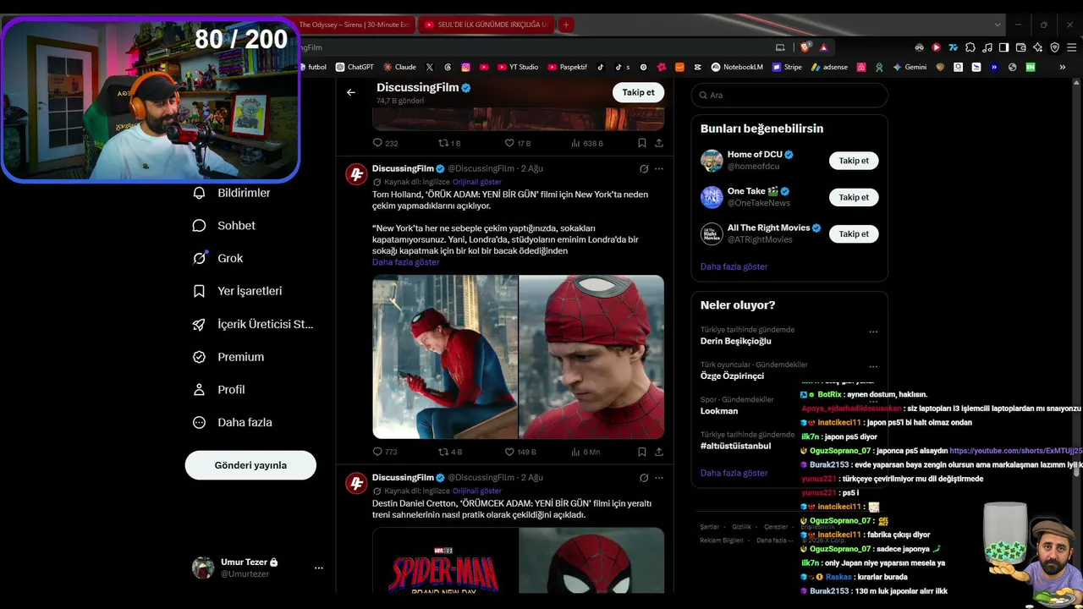Switch to SEUL'DE İLK GÜNÜMDE YouTube tab

click(487, 25)
